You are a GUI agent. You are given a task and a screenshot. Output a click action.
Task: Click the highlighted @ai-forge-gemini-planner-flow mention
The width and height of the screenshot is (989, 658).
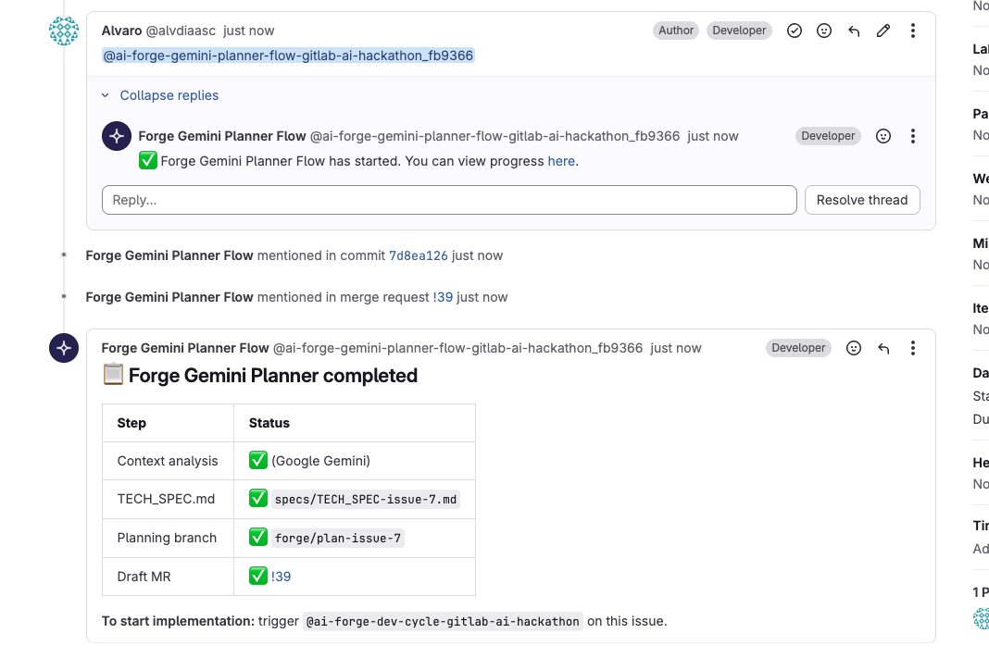[x=288, y=56]
